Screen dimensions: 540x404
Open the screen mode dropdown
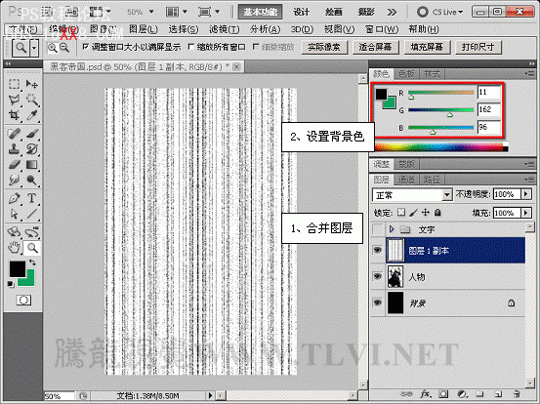pyautogui.click(x=209, y=12)
